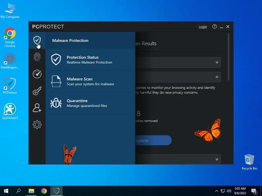This screenshot has width=262, height=196.
Task: Open Chrome from the taskbar
Action: point(44,191)
